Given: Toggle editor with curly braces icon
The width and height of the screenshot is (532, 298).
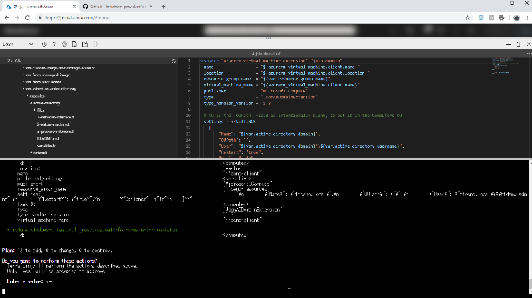Looking at the screenshot, I should pos(95,44).
